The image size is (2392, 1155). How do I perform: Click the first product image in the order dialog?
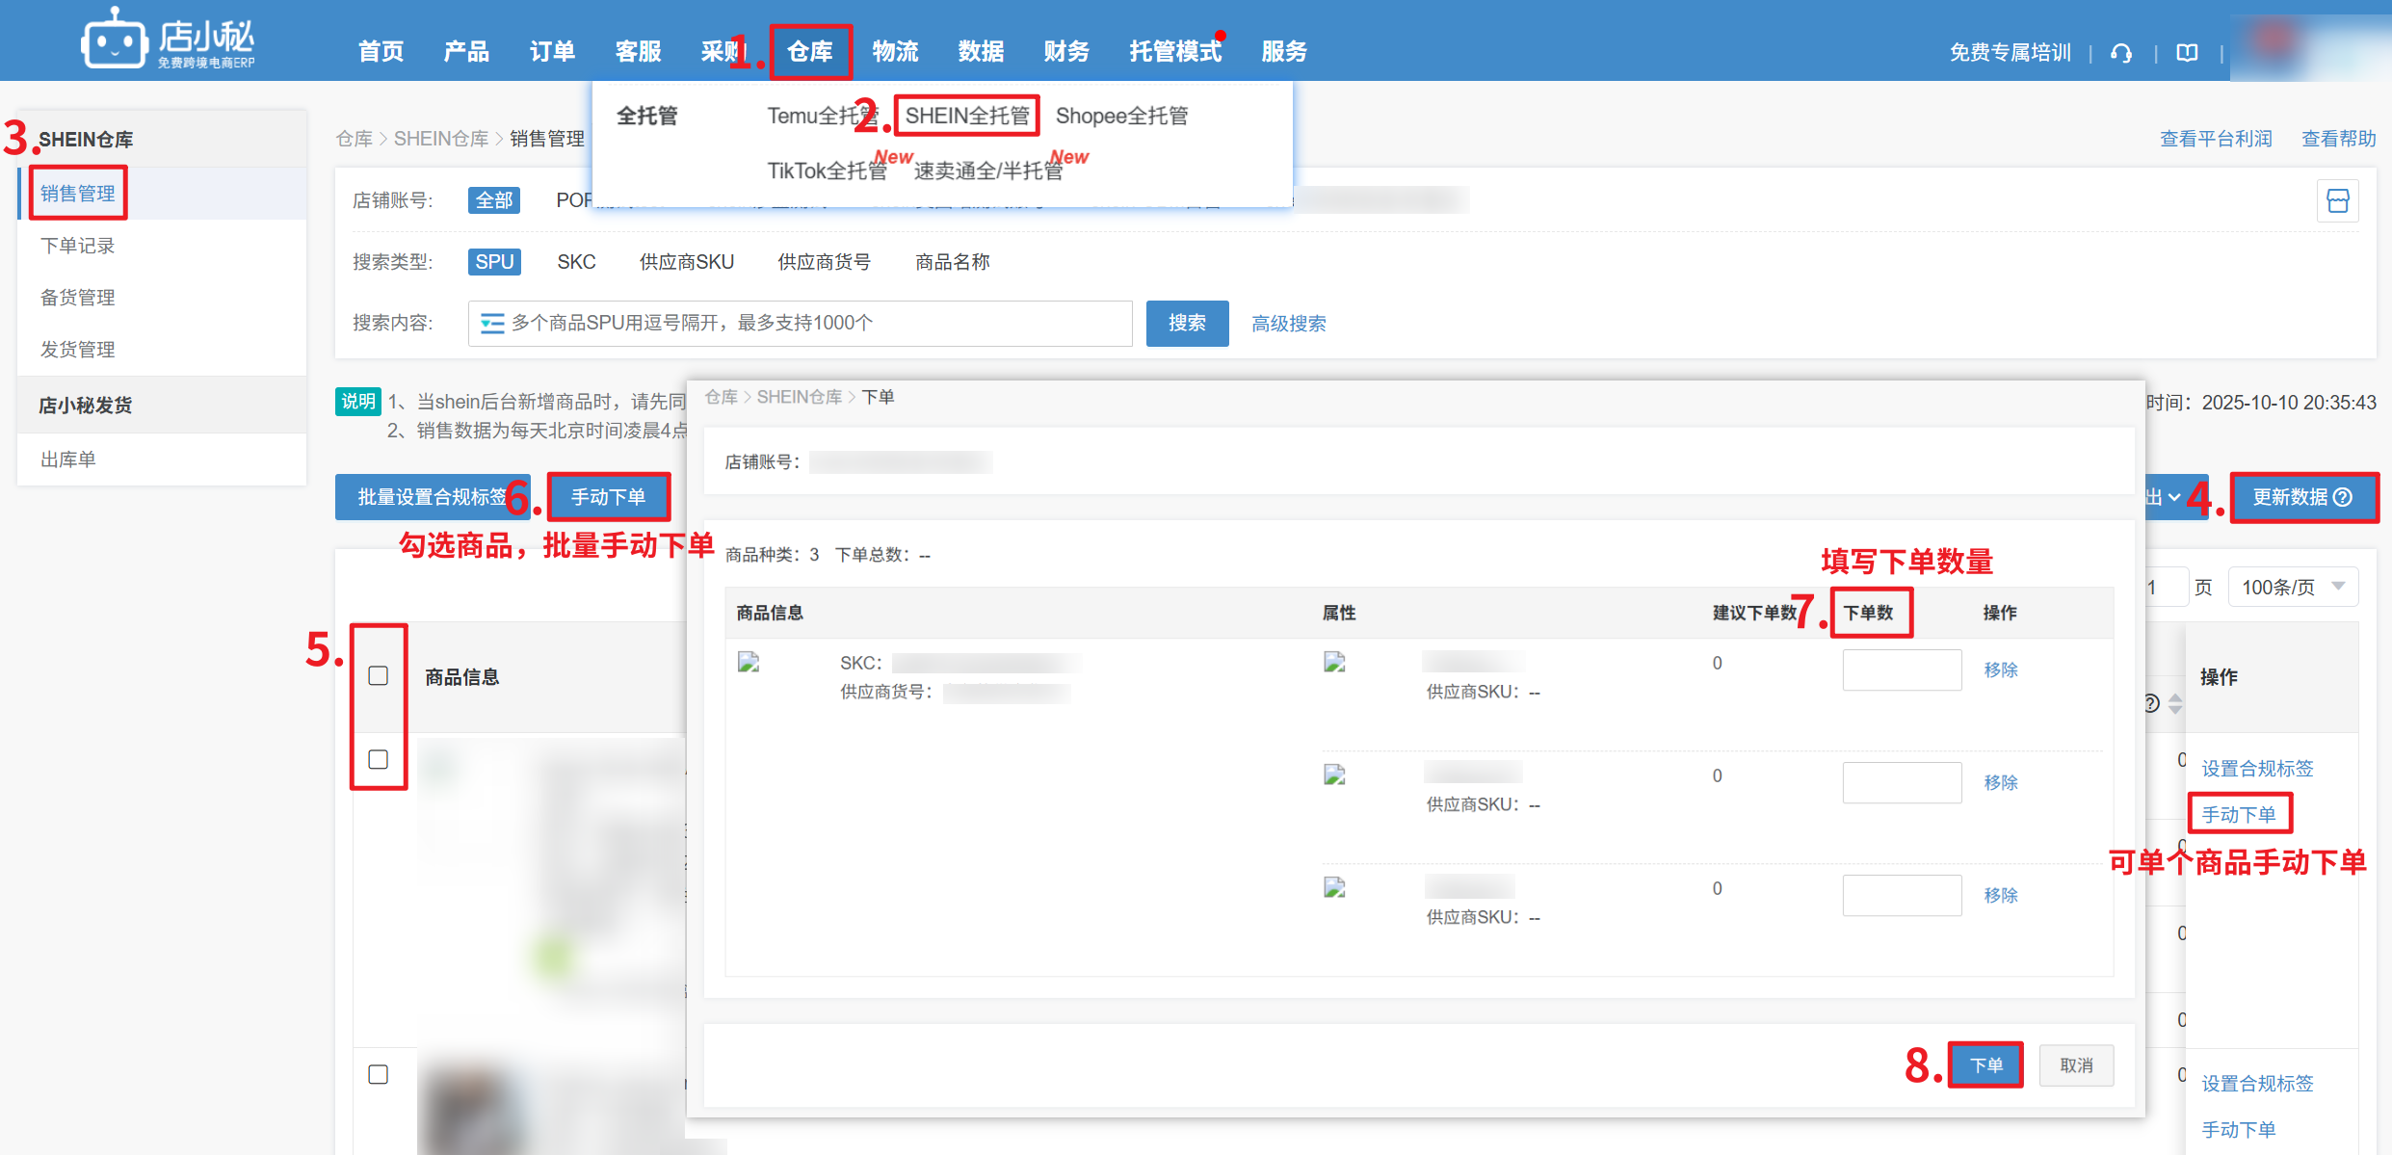749,662
